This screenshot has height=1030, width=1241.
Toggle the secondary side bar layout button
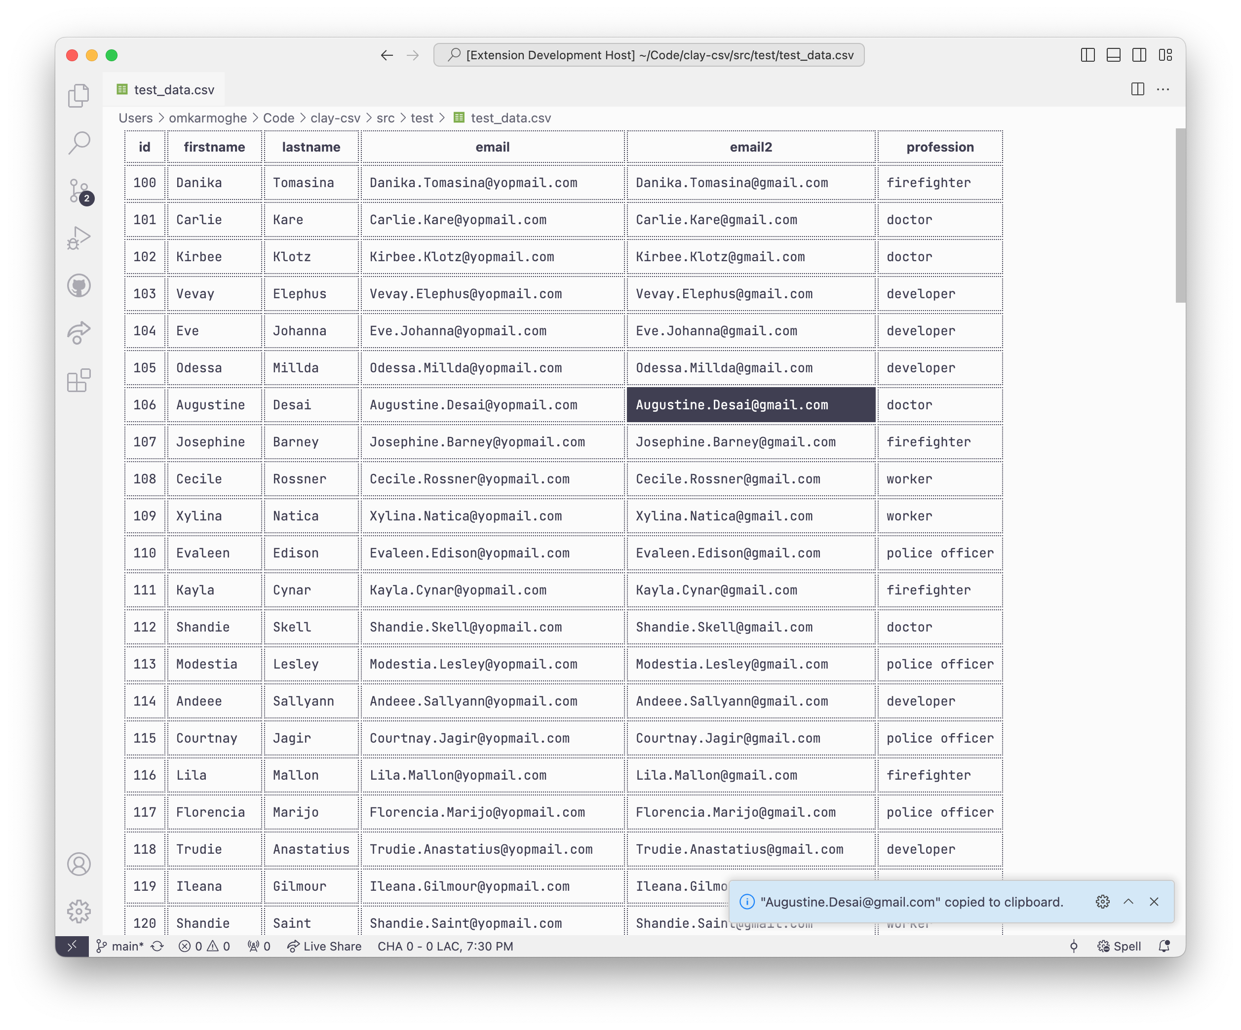(1139, 55)
